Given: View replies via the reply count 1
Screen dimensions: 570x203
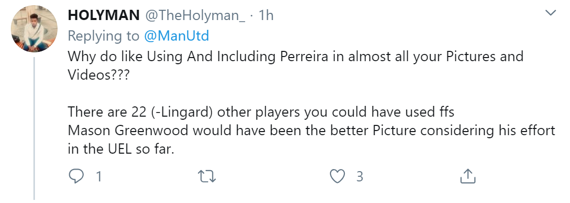Looking at the screenshot, I should click(x=99, y=177).
